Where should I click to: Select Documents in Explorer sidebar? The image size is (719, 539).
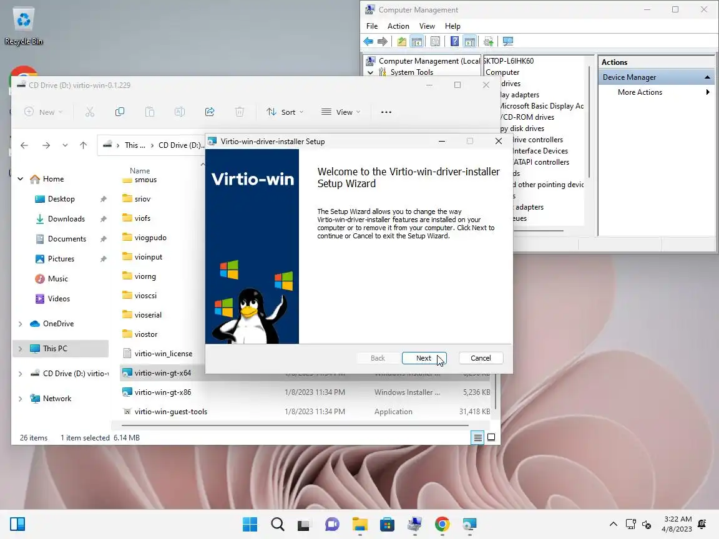(67, 239)
